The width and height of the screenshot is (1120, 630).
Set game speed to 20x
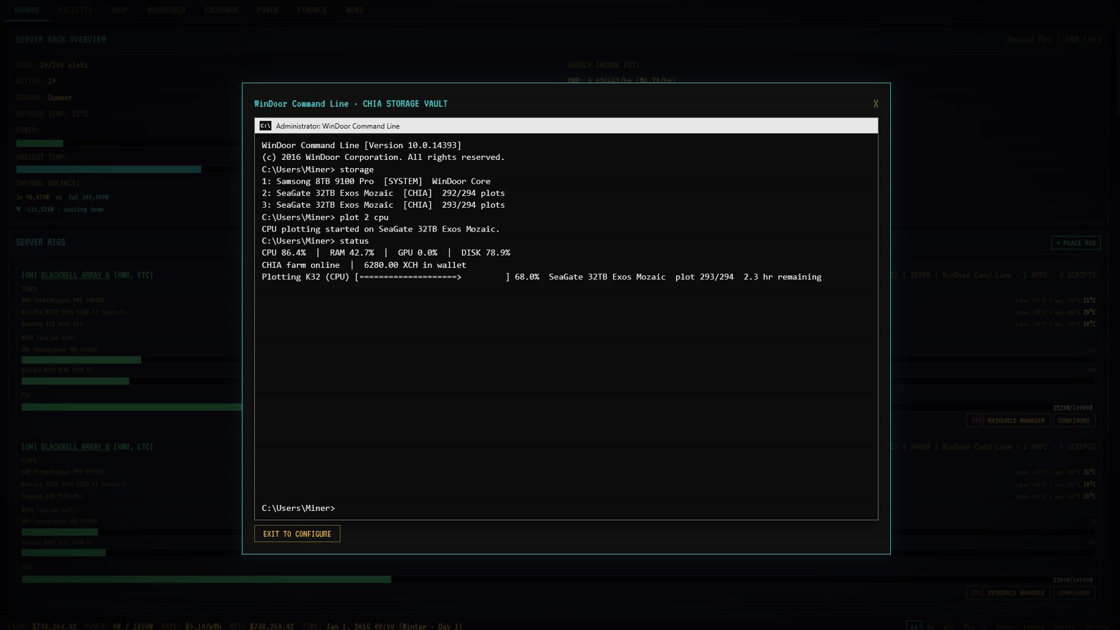(949, 626)
